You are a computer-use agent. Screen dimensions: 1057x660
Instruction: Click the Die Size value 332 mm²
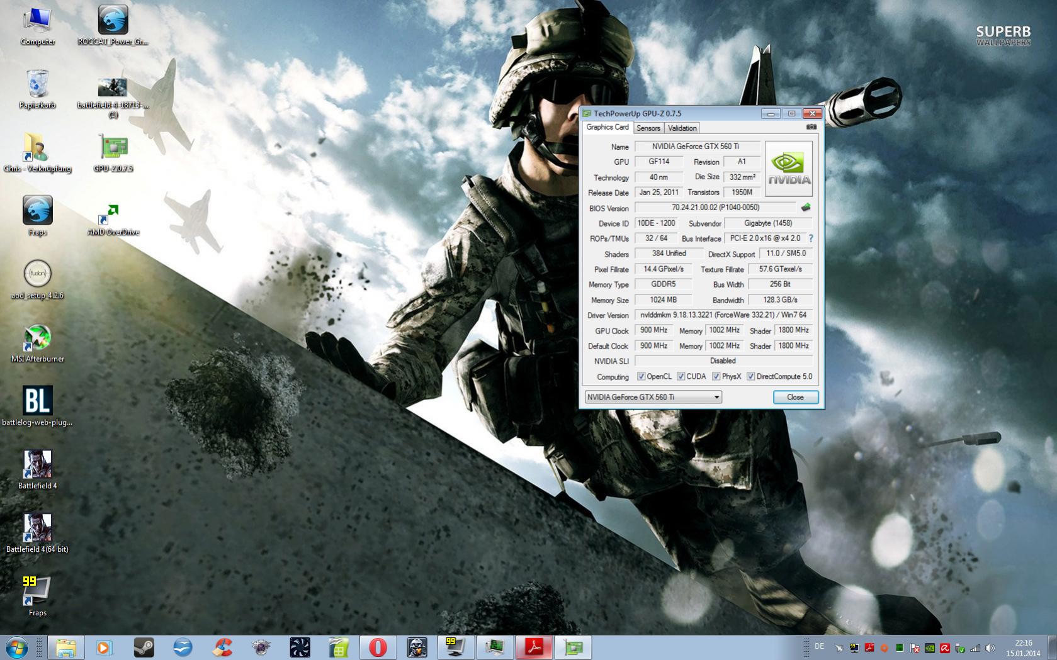click(x=742, y=177)
